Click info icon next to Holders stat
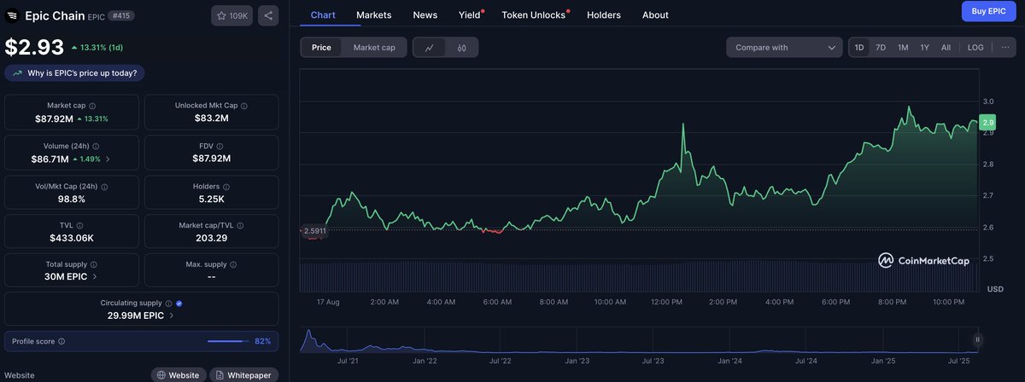The image size is (1025, 382). [225, 187]
